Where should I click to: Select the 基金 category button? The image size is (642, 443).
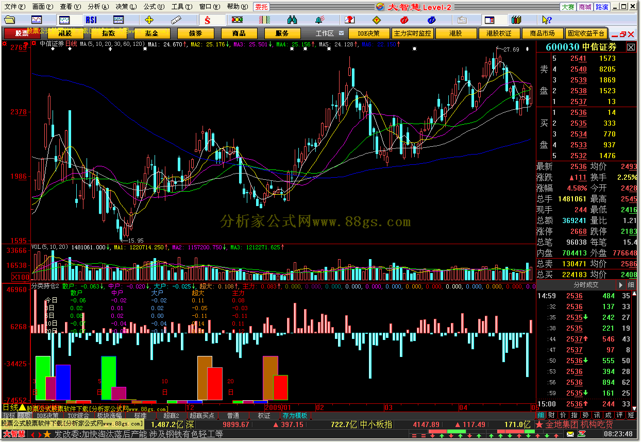(x=152, y=33)
